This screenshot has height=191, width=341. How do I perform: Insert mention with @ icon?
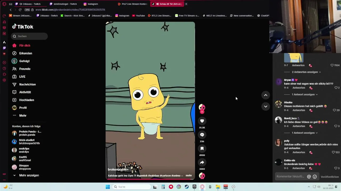pyautogui.click(x=309, y=177)
